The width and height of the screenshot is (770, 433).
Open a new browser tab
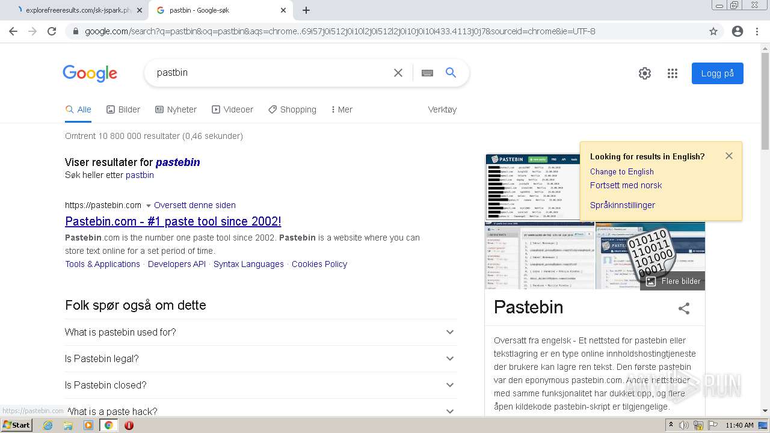[x=306, y=10]
